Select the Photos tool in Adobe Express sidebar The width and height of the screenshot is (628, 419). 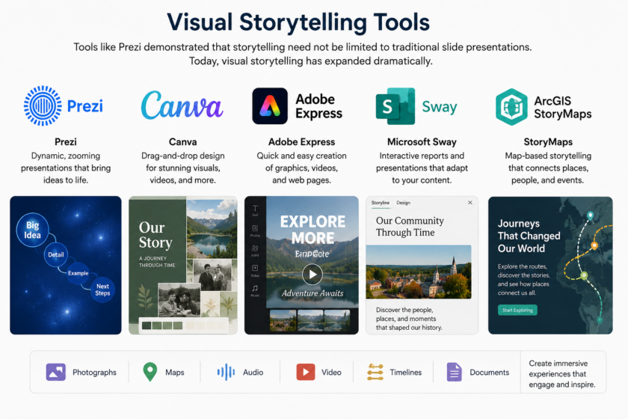[x=255, y=230]
